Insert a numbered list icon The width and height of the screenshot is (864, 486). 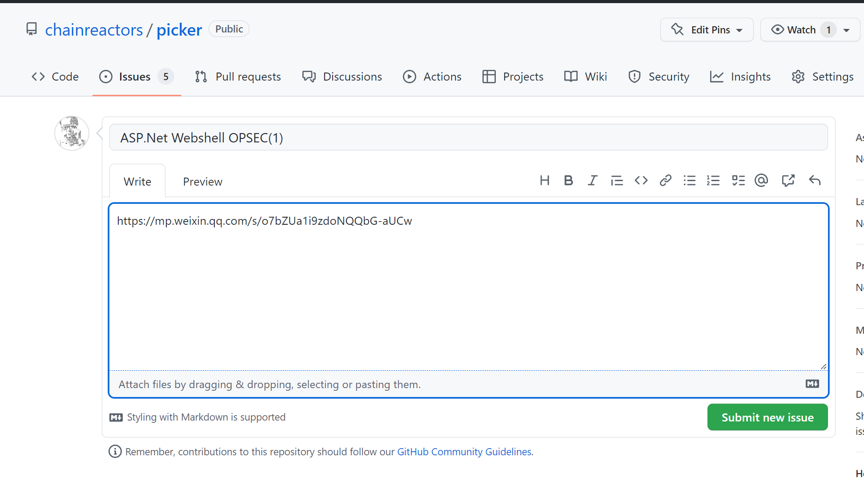click(713, 181)
